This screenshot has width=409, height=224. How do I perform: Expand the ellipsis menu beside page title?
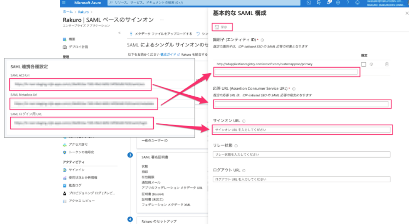[162, 20]
